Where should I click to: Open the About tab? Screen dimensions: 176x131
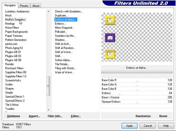click(x=36, y=6)
